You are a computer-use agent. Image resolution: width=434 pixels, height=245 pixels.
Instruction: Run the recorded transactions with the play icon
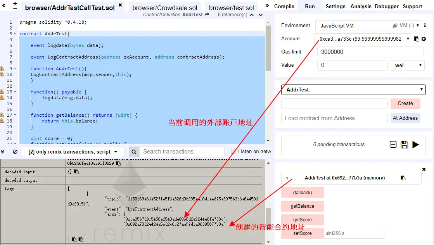pyautogui.click(x=415, y=144)
